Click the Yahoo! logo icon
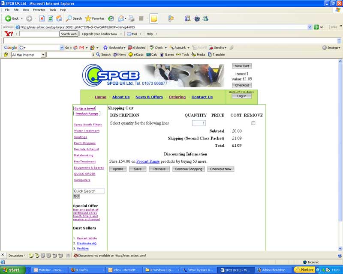This screenshot has width=343, height=274. click(x=9, y=34)
